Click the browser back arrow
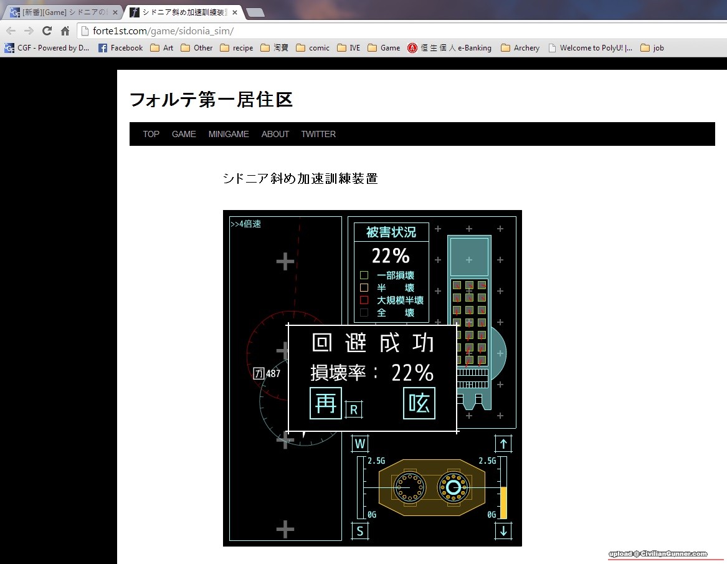Screen dimensions: 727x564 click(11, 31)
